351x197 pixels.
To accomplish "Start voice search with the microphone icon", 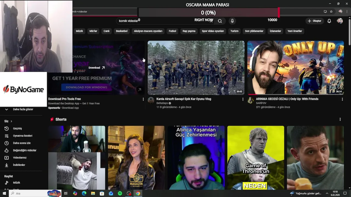I will (x=232, y=21).
